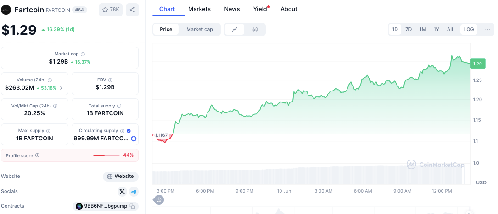Click the Circulating supply info icon
This screenshot has height=214, width=498.
122,131
